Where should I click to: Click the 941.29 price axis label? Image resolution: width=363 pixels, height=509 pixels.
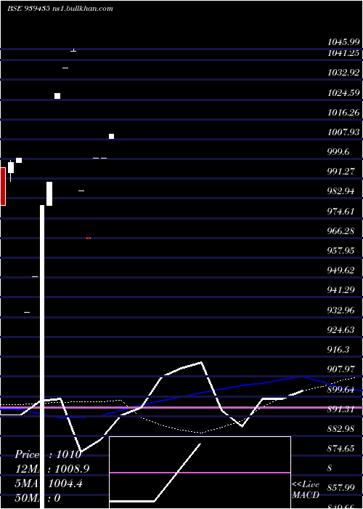[x=340, y=290]
